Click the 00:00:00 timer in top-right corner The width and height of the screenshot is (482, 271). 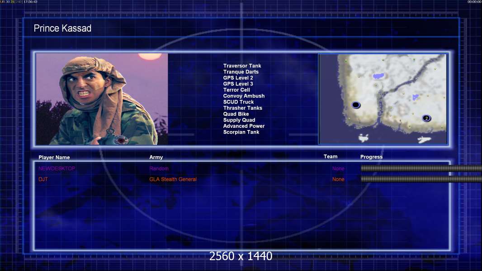[474, 2]
